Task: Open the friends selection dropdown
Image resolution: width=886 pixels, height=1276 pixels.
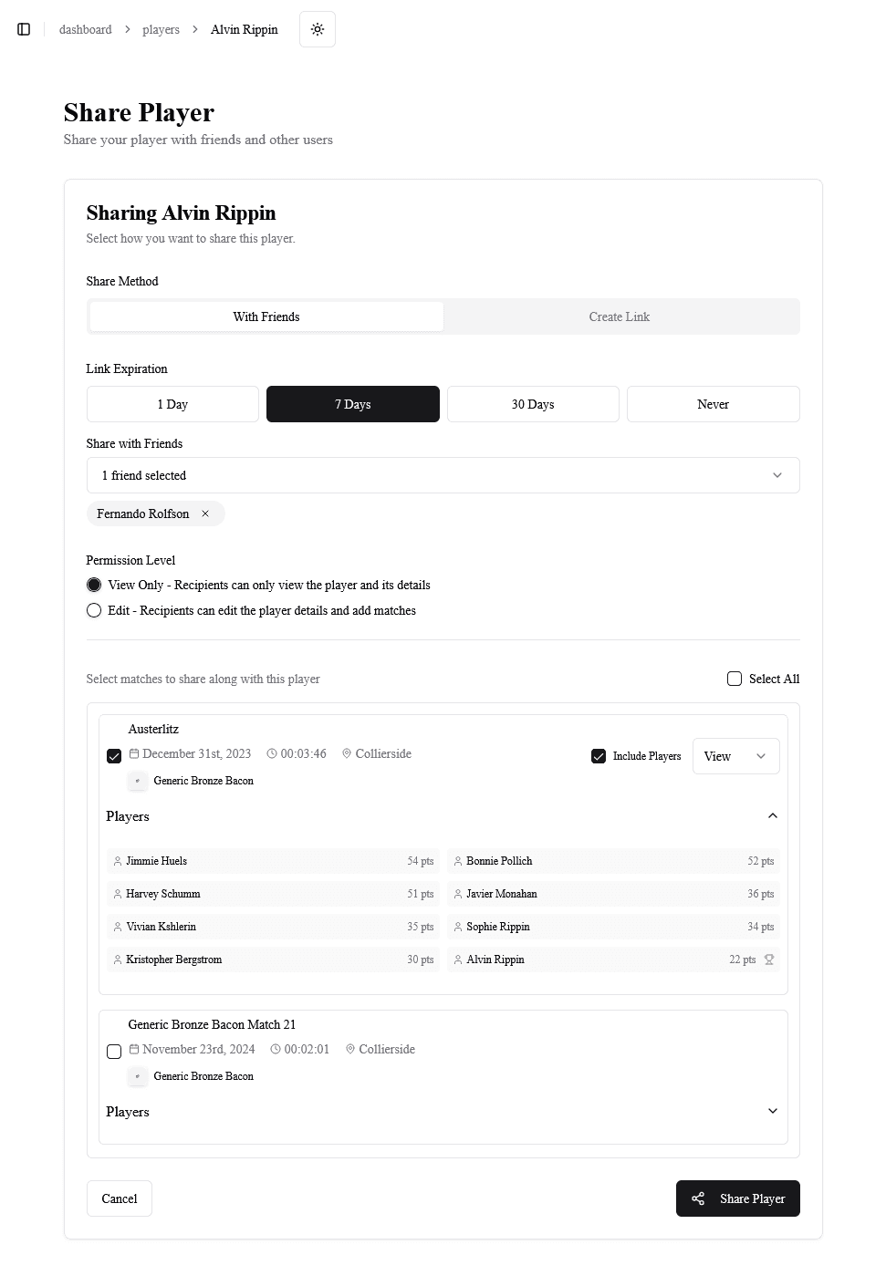Action: click(x=443, y=475)
